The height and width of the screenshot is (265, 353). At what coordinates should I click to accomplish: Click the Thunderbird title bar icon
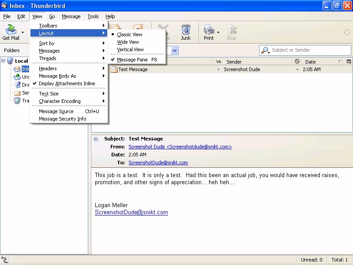4,6
